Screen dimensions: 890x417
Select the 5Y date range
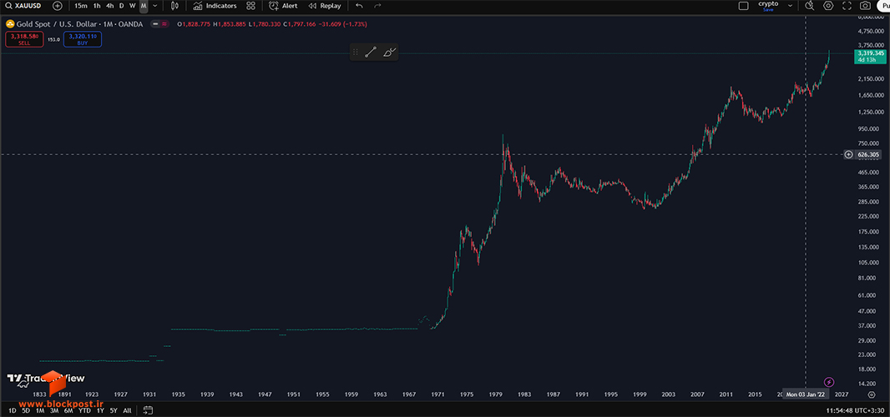point(114,410)
